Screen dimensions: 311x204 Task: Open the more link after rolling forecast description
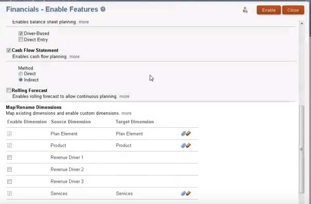tap(124, 96)
